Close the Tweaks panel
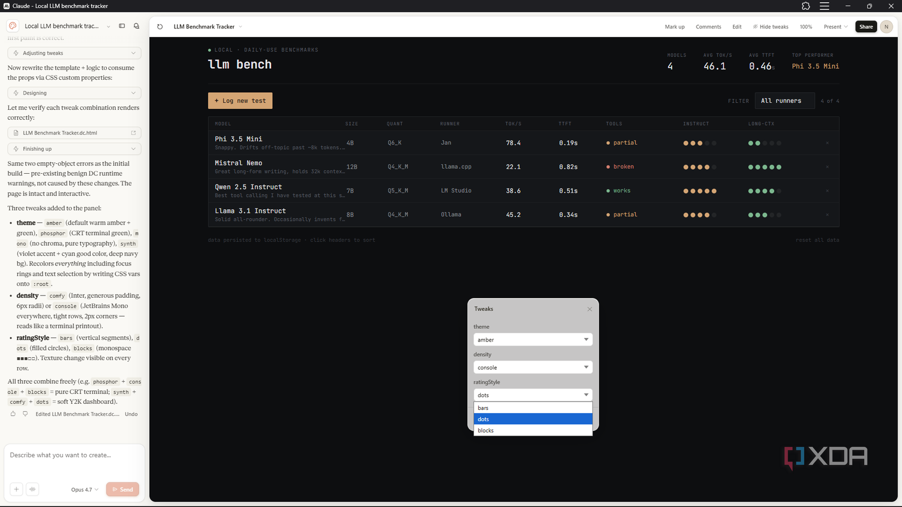This screenshot has height=507, width=902. coord(589,309)
